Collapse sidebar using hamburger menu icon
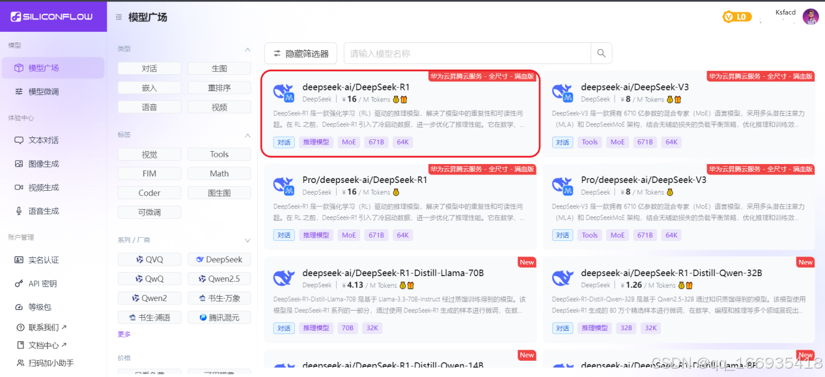The height and width of the screenshot is (377, 825). [119, 17]
